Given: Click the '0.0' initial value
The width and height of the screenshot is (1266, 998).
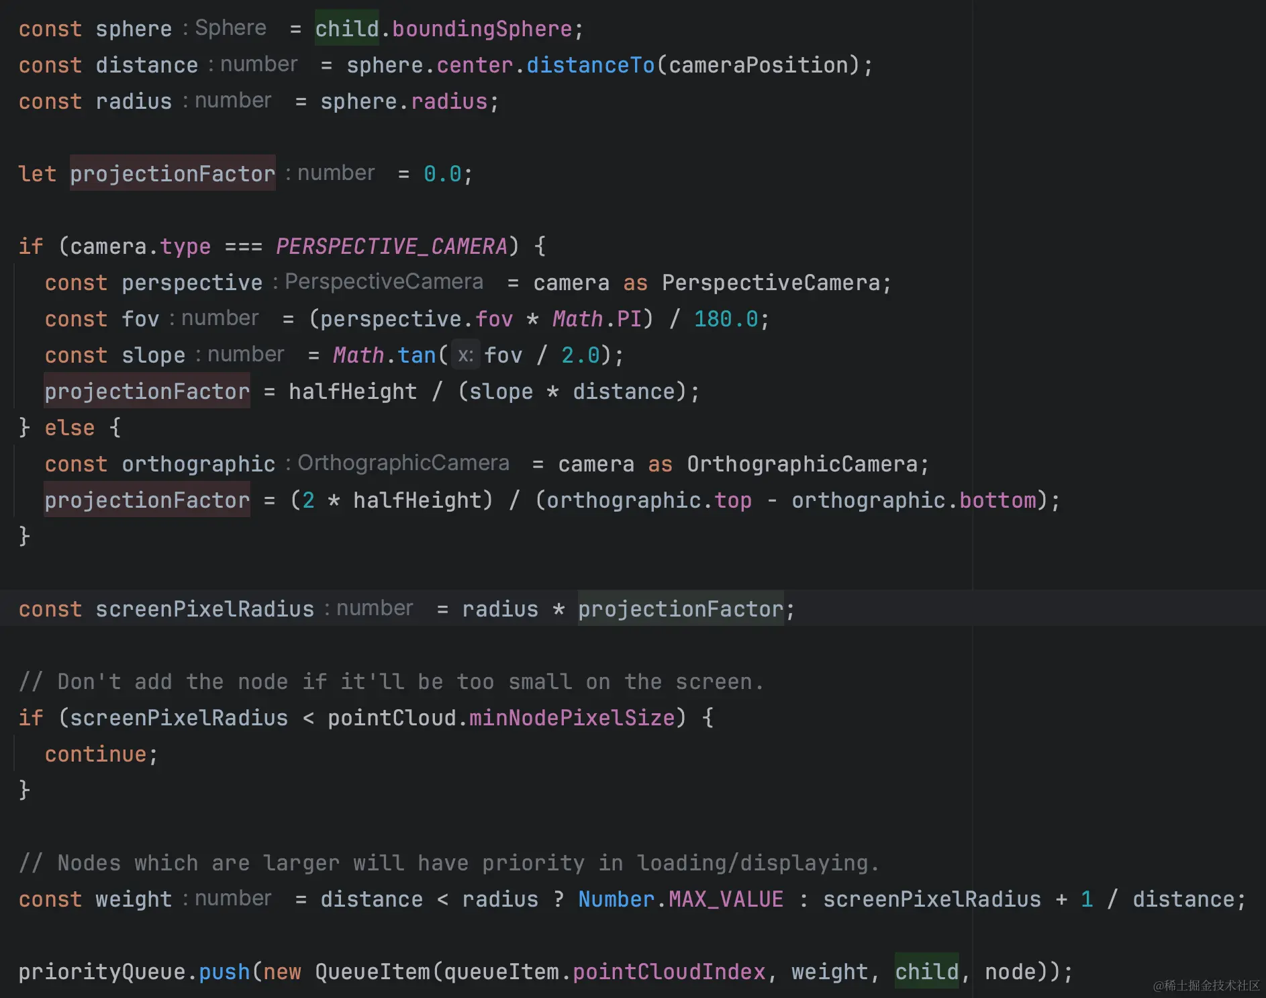Looking at the screenshot, I should pos(442,174).
